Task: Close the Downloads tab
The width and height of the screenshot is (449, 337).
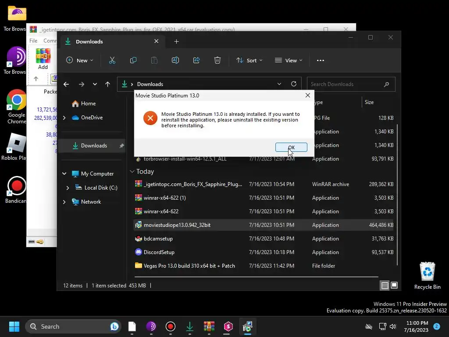Action: (157, 41)
